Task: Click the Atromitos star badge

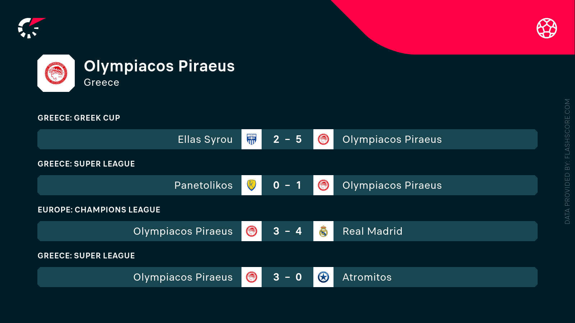Action: pyautogui.click(x=323, y=277)
